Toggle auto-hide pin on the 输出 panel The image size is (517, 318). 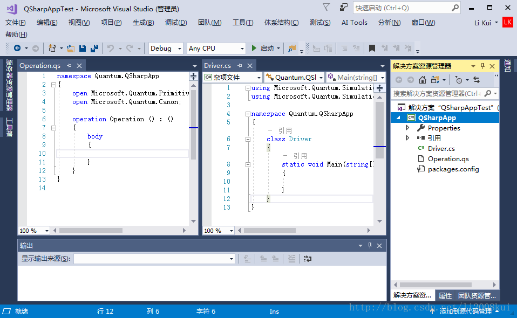[x=370, y=245]
